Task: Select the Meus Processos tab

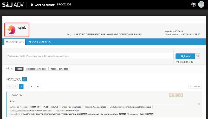Action: click(x=15, y=42)
